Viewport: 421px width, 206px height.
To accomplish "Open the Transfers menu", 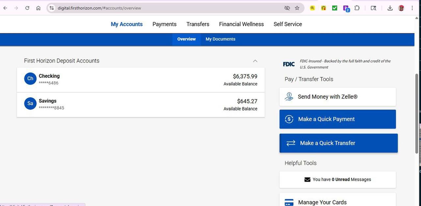I will click(198, 24).
